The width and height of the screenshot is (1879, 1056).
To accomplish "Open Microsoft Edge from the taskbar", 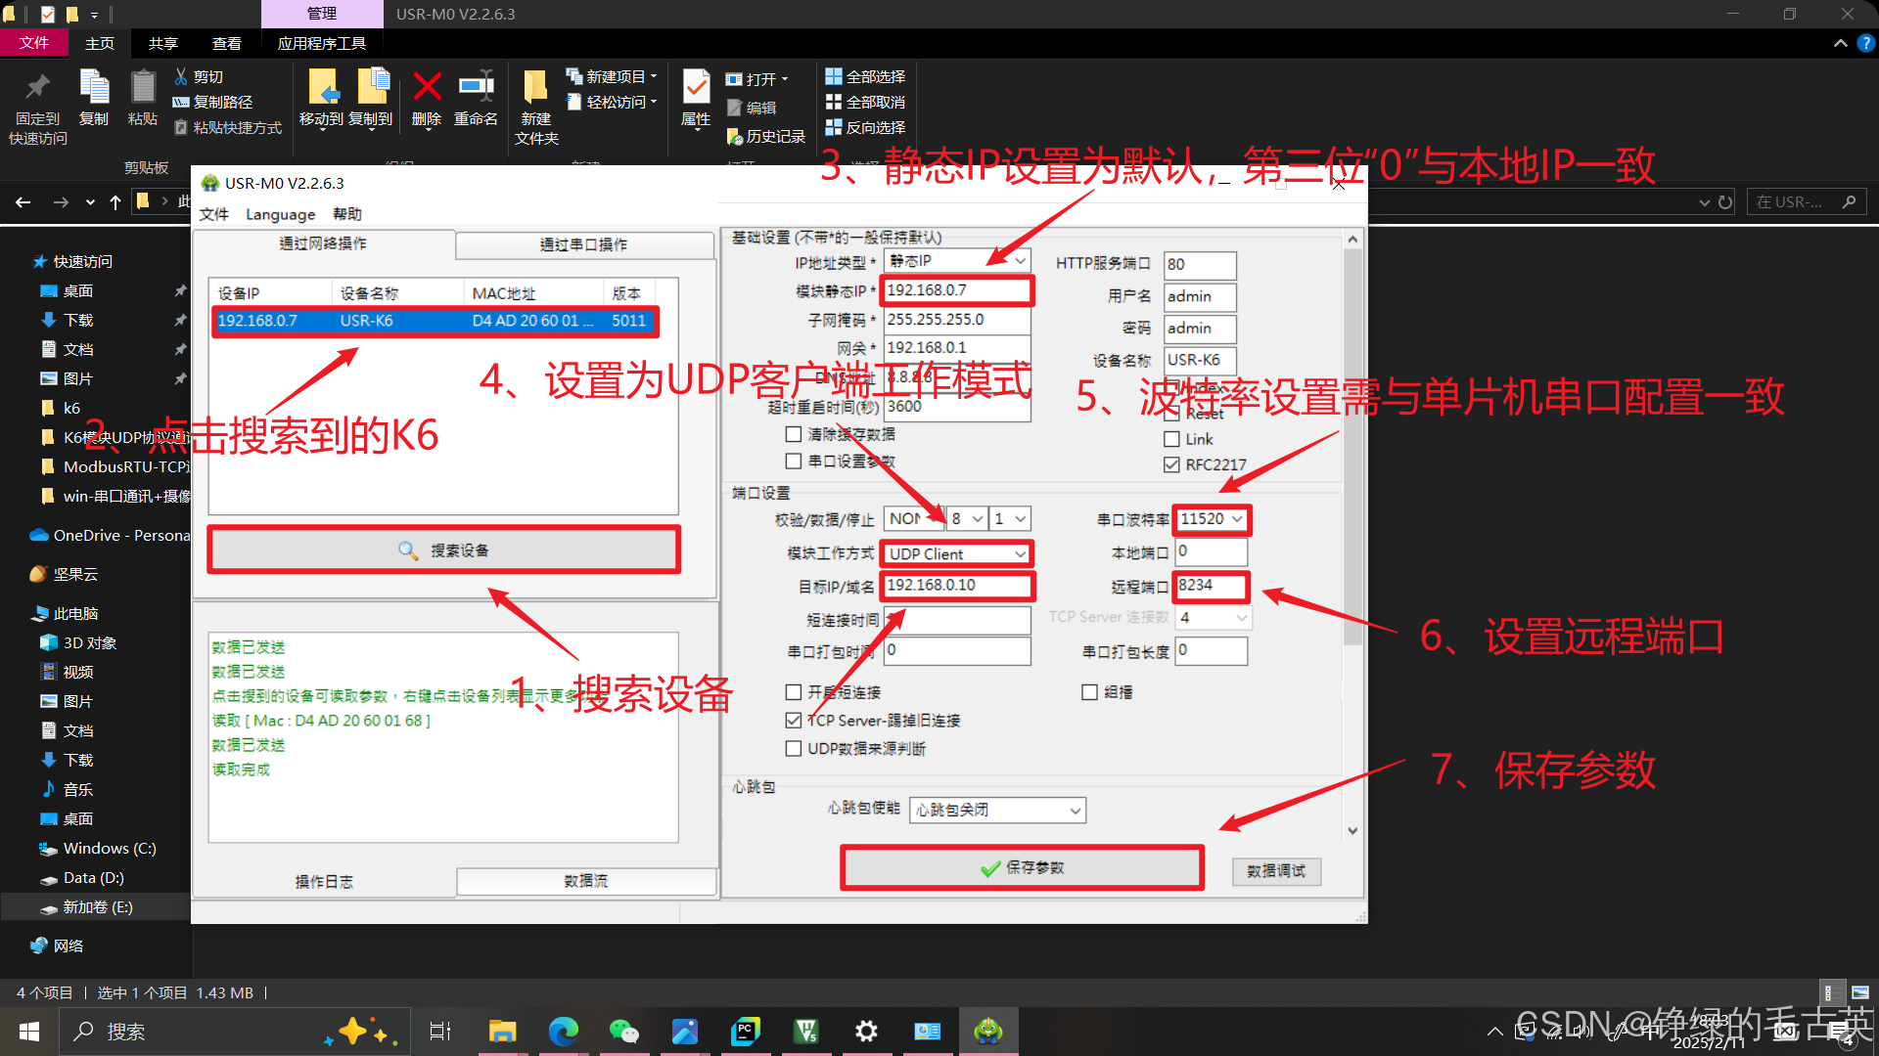I will click(x=563, y=1032).
